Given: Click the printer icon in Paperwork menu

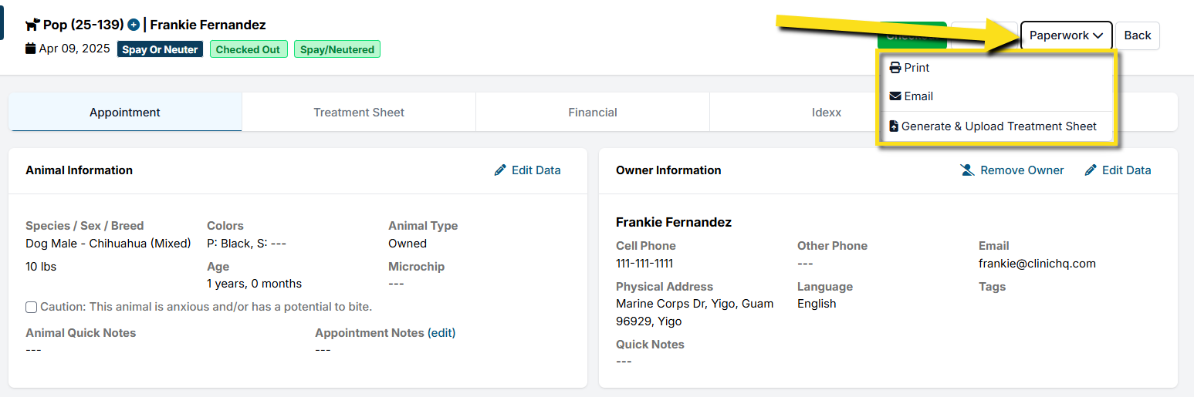Looking at the screenshot, I should pos(895,68).
